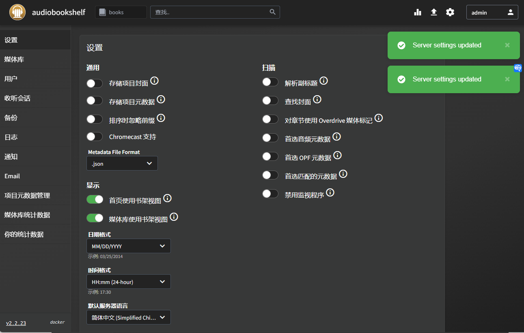This screenshot has height=333, width=524.
Task: Click info icon next to 禁用监视程序
Action: click(x=330, y=192)
